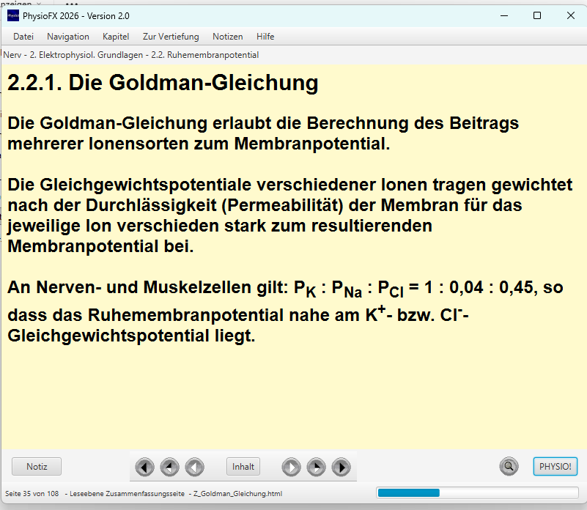Click the Notiz button
Screen dimensions: 587x510
[37, 467]
